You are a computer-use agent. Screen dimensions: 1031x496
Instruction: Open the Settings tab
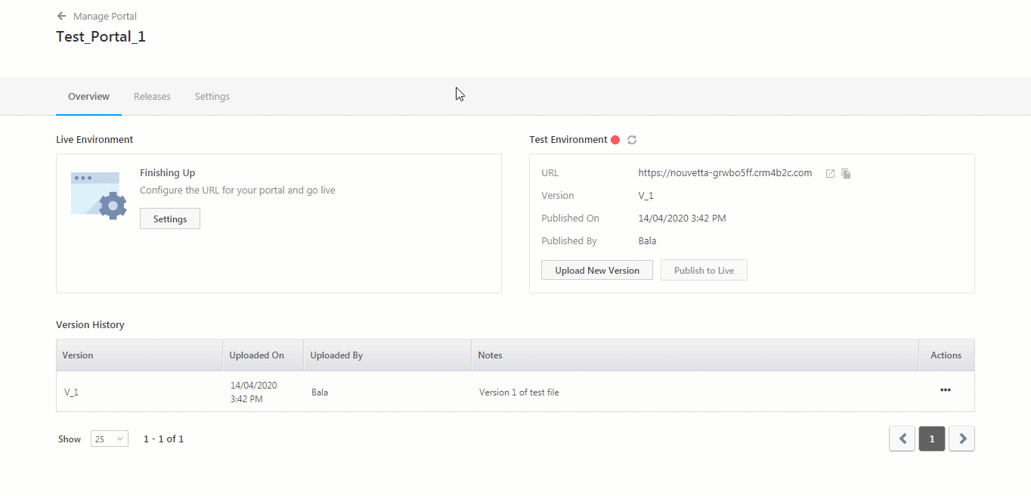click(x=212, y=96)
